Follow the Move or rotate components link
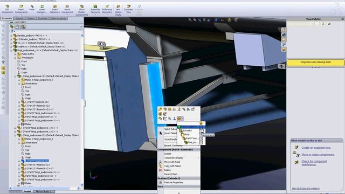 pos(318,155)
